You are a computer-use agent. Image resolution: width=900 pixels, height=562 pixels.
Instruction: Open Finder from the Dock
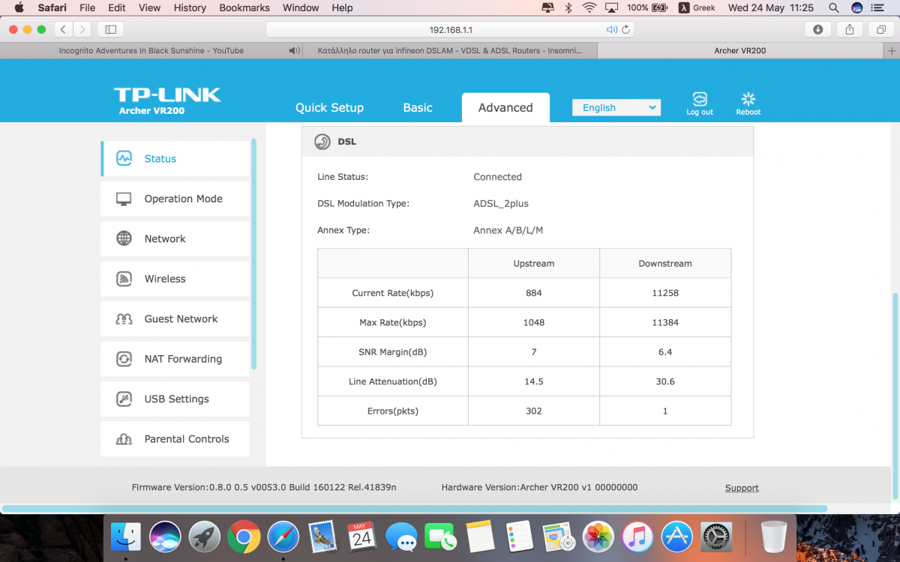126,537
